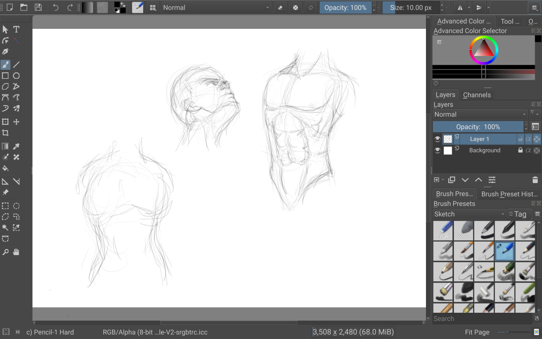Select the Move tool
This screenshot has height=339, width=542.
(16, 122)
